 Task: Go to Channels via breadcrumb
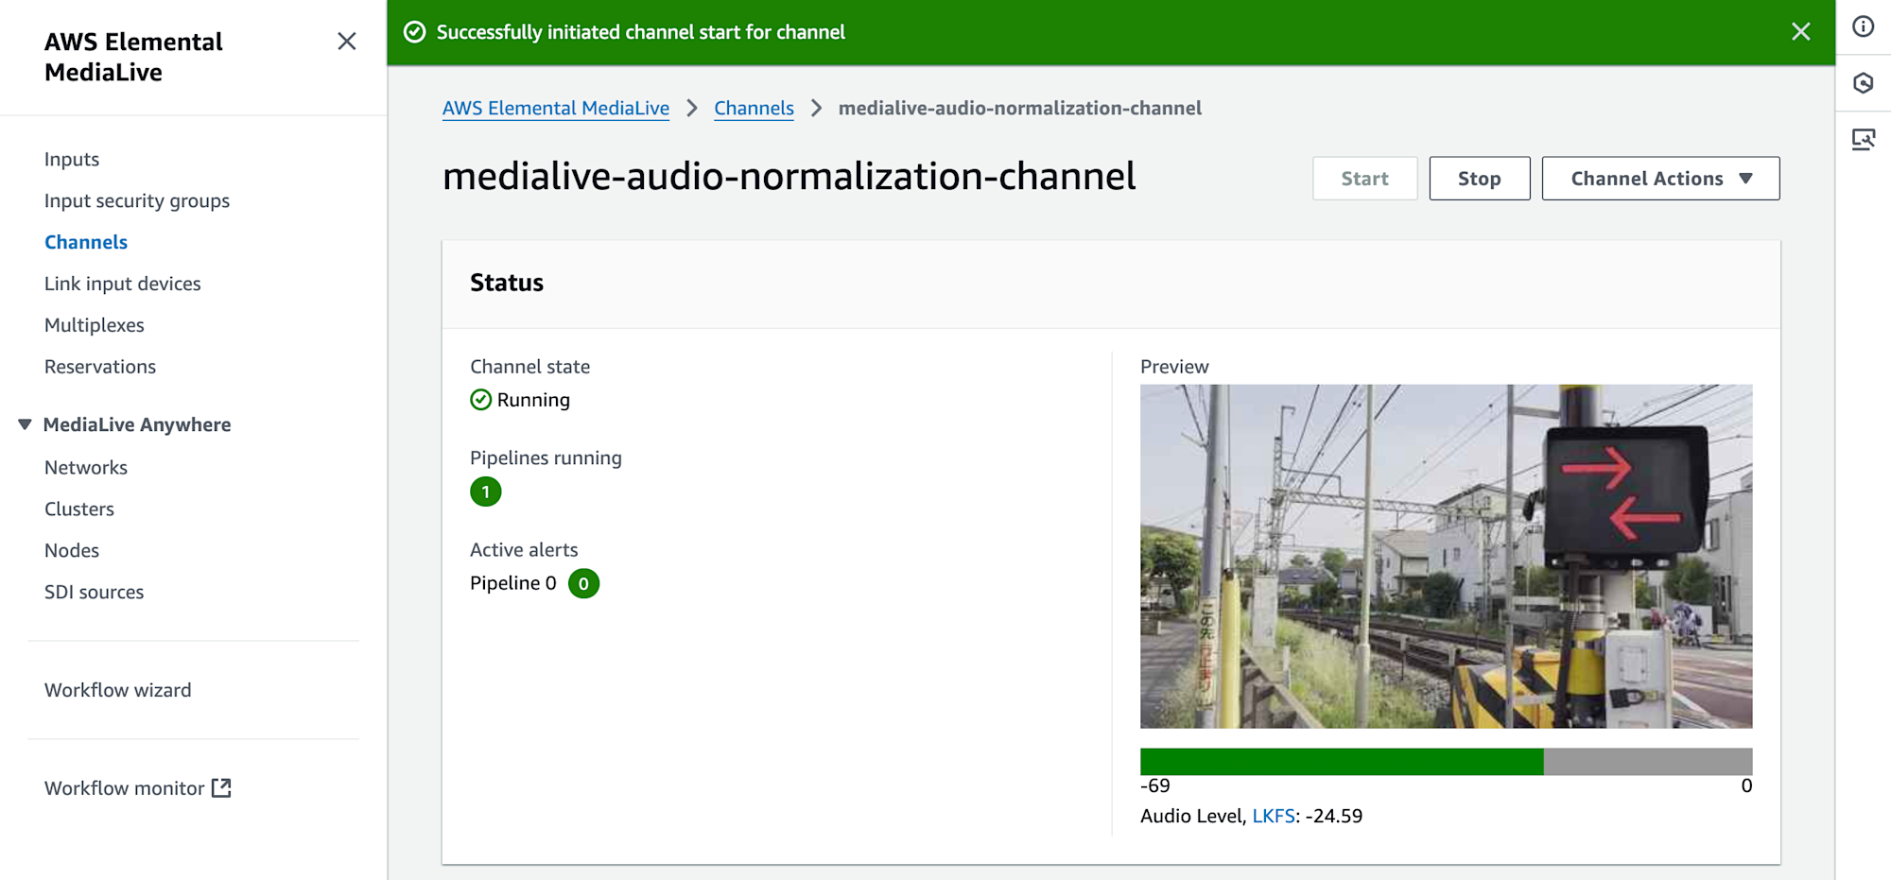[754, 108]
